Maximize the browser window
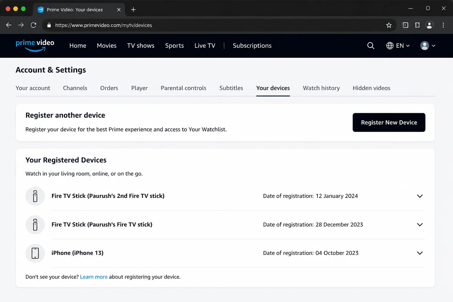 (x=428, y=8)
